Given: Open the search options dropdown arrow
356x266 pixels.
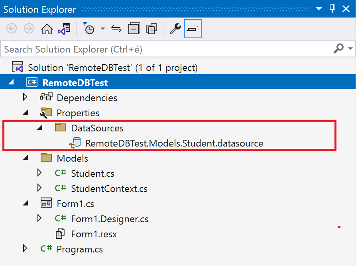Looking at the screenshot, I should [x=350, y=49].
